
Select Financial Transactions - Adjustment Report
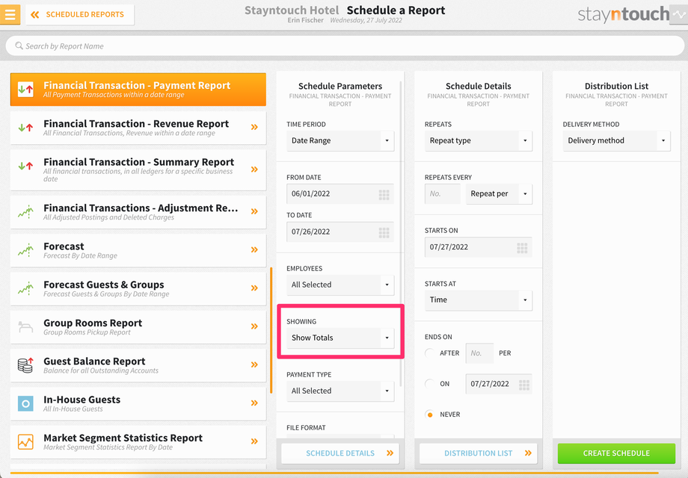(x=138, y=211)
